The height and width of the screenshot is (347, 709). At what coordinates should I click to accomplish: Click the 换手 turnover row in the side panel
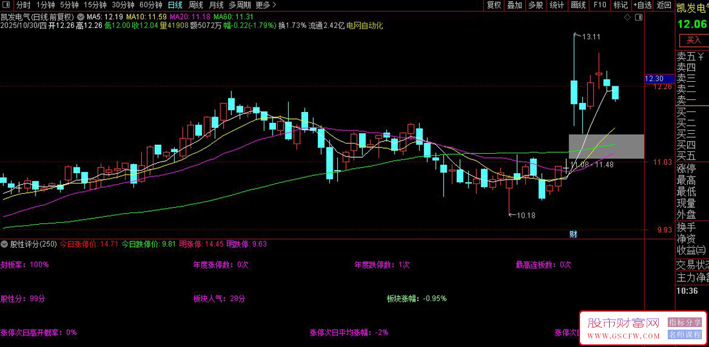[x=692, y=227]
